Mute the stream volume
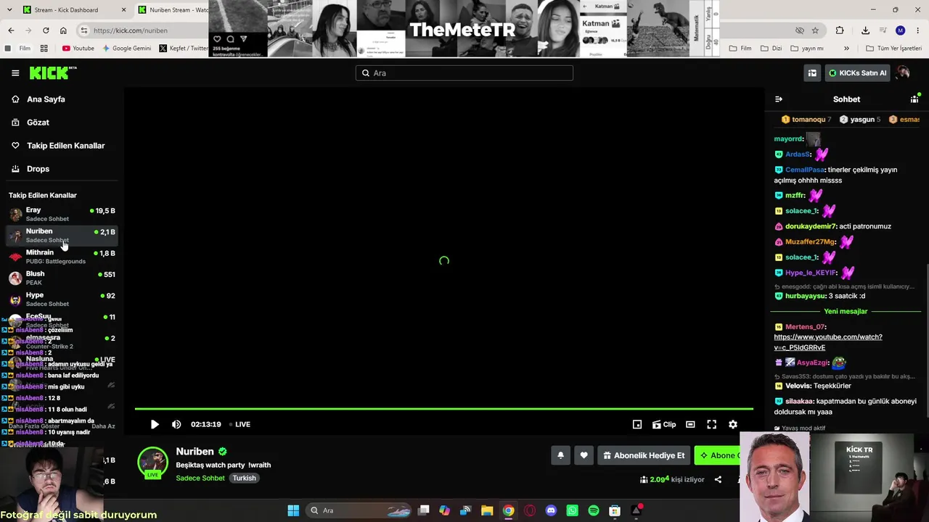929x522 pixels. click(176, 425)
